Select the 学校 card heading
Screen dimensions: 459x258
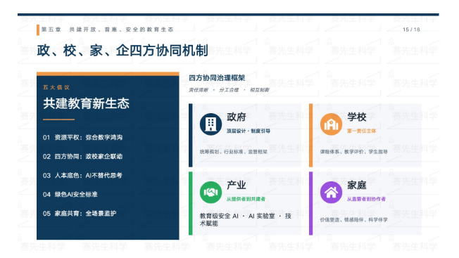pos(356,117)
